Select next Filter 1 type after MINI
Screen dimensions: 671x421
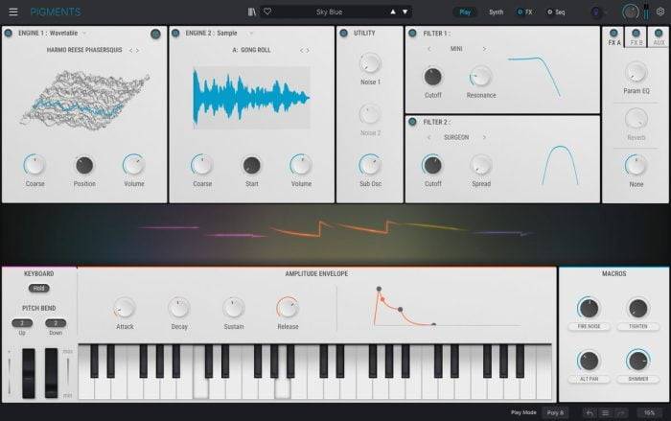484,49
